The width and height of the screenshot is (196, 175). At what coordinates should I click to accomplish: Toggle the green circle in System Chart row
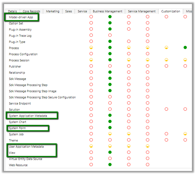110,122
